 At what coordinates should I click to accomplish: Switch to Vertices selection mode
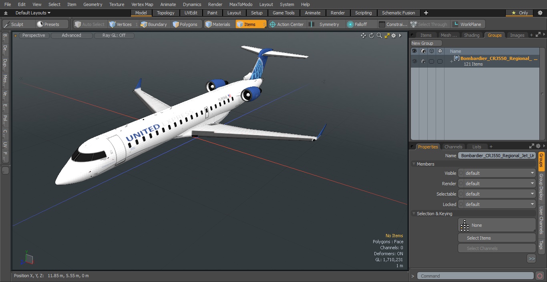pyautogui.click(x=123, y=24)
